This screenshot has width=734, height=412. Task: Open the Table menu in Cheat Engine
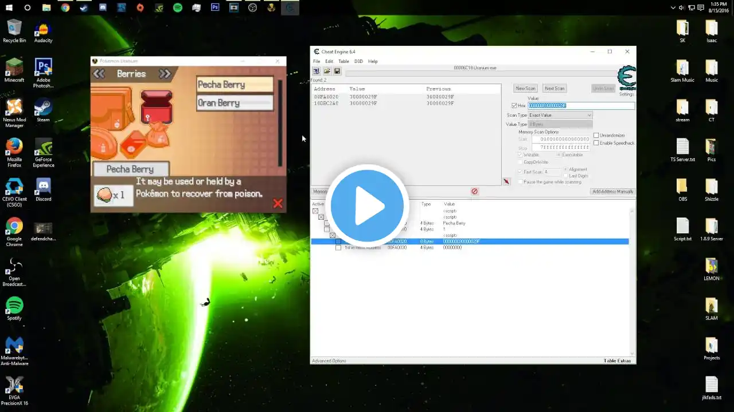pos(343,61)
